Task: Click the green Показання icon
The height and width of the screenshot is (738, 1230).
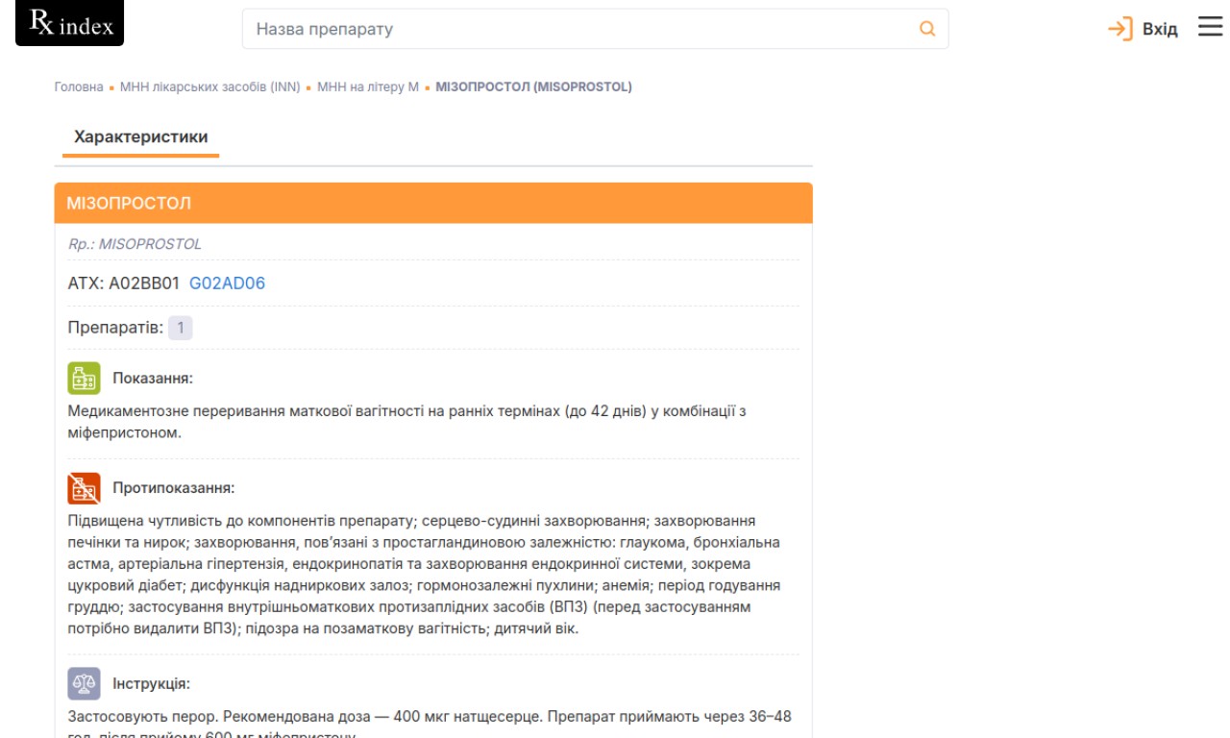Action: [85, 378]
